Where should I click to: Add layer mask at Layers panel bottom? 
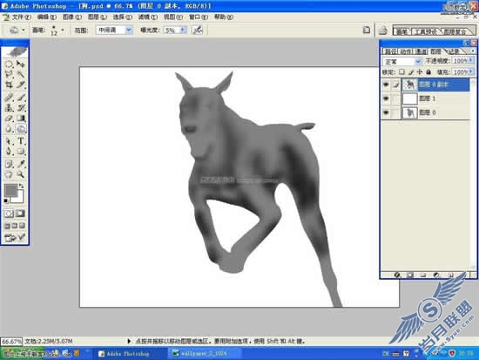pyautogui.click(x=410, y=275)
